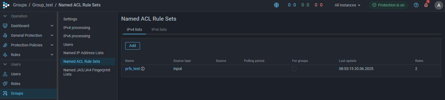Open the prfx_test rule set link
445x100 pixels.
click(132, 69)
